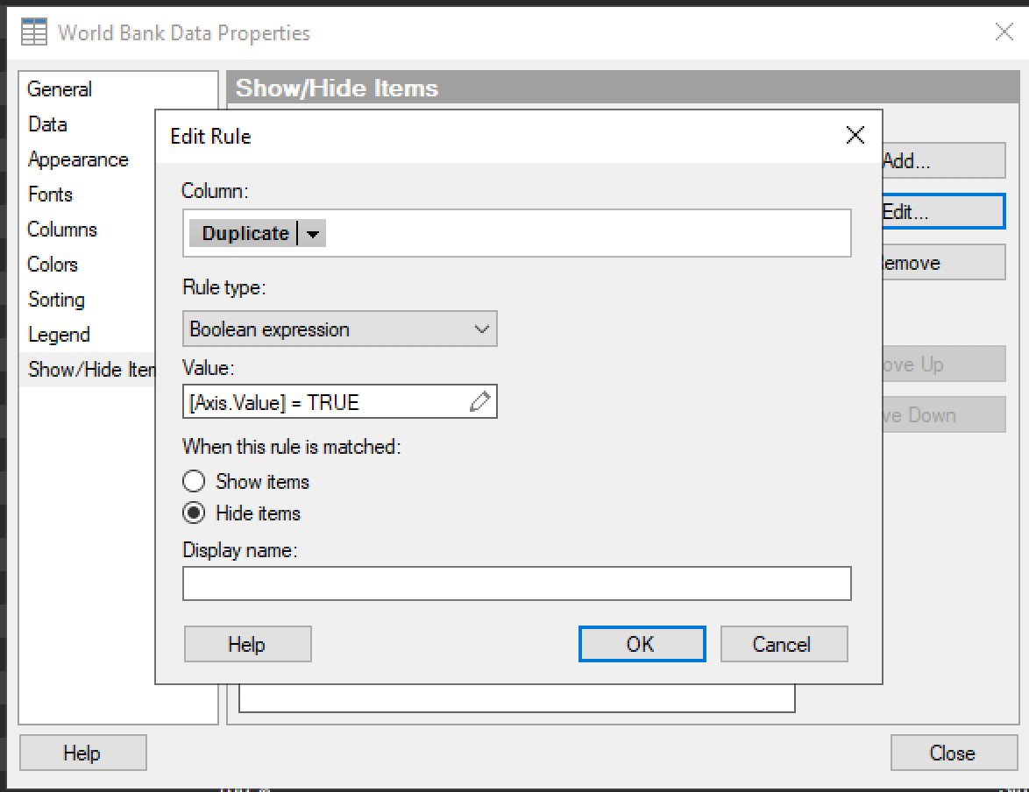Select the Hide items radio button
This screenshot has width=1029, height=792.
pos(193,513)
